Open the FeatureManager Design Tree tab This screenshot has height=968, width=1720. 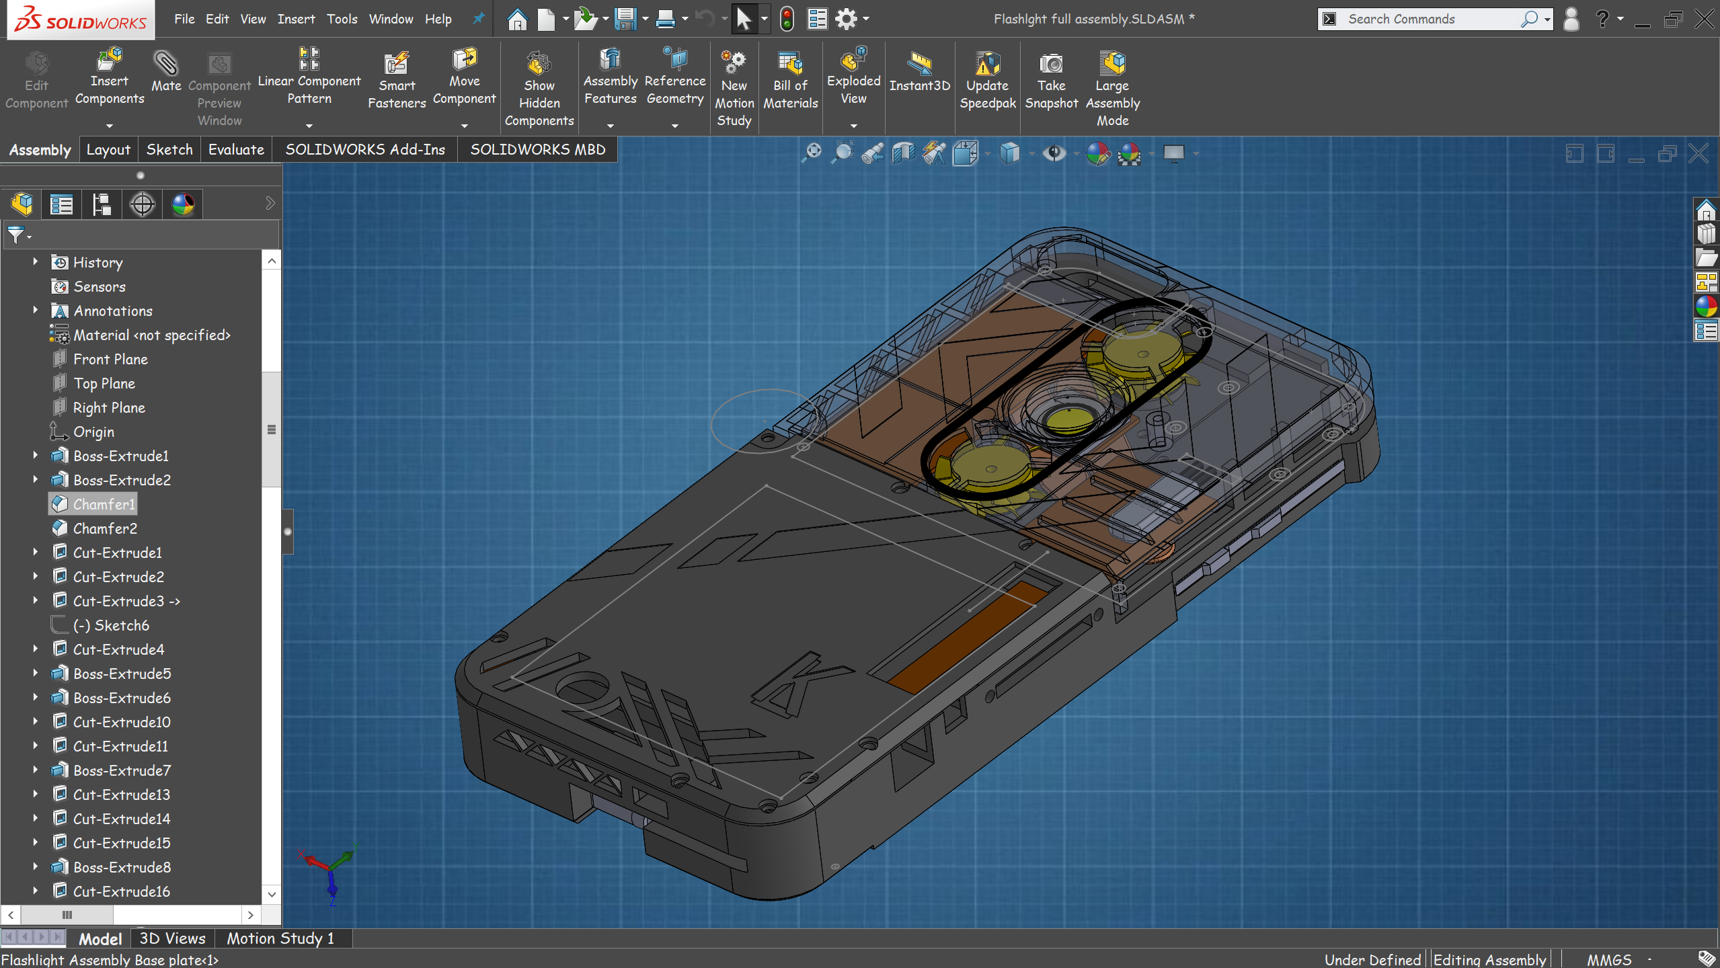point(22,204)
